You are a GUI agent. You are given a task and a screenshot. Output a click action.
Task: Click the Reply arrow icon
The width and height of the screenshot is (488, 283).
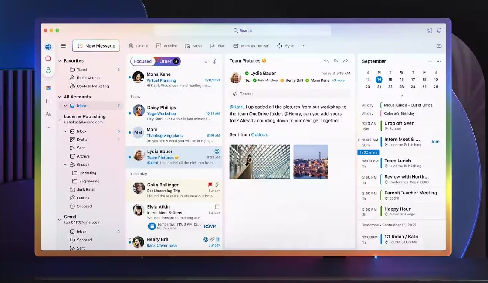[326, 61]
